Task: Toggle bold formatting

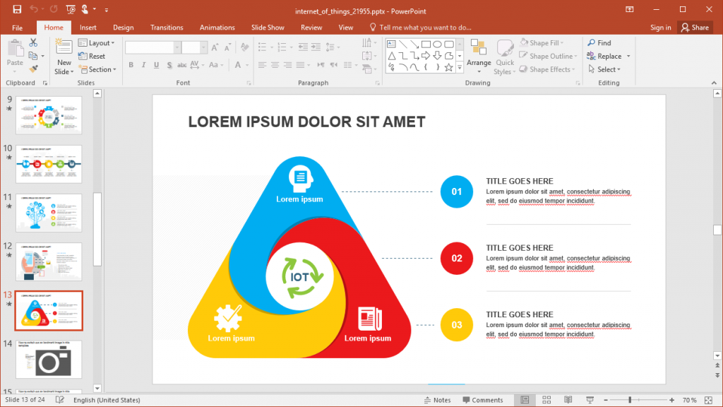Action: [x=131, y=64]
